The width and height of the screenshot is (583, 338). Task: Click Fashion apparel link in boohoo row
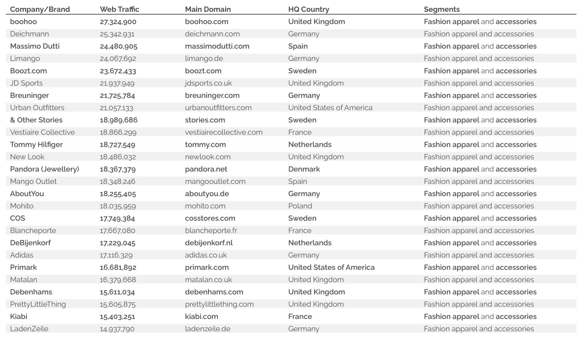(x=451, y=22)
